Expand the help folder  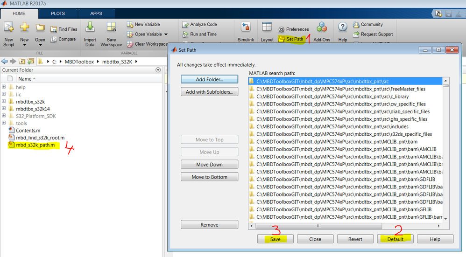4,87
